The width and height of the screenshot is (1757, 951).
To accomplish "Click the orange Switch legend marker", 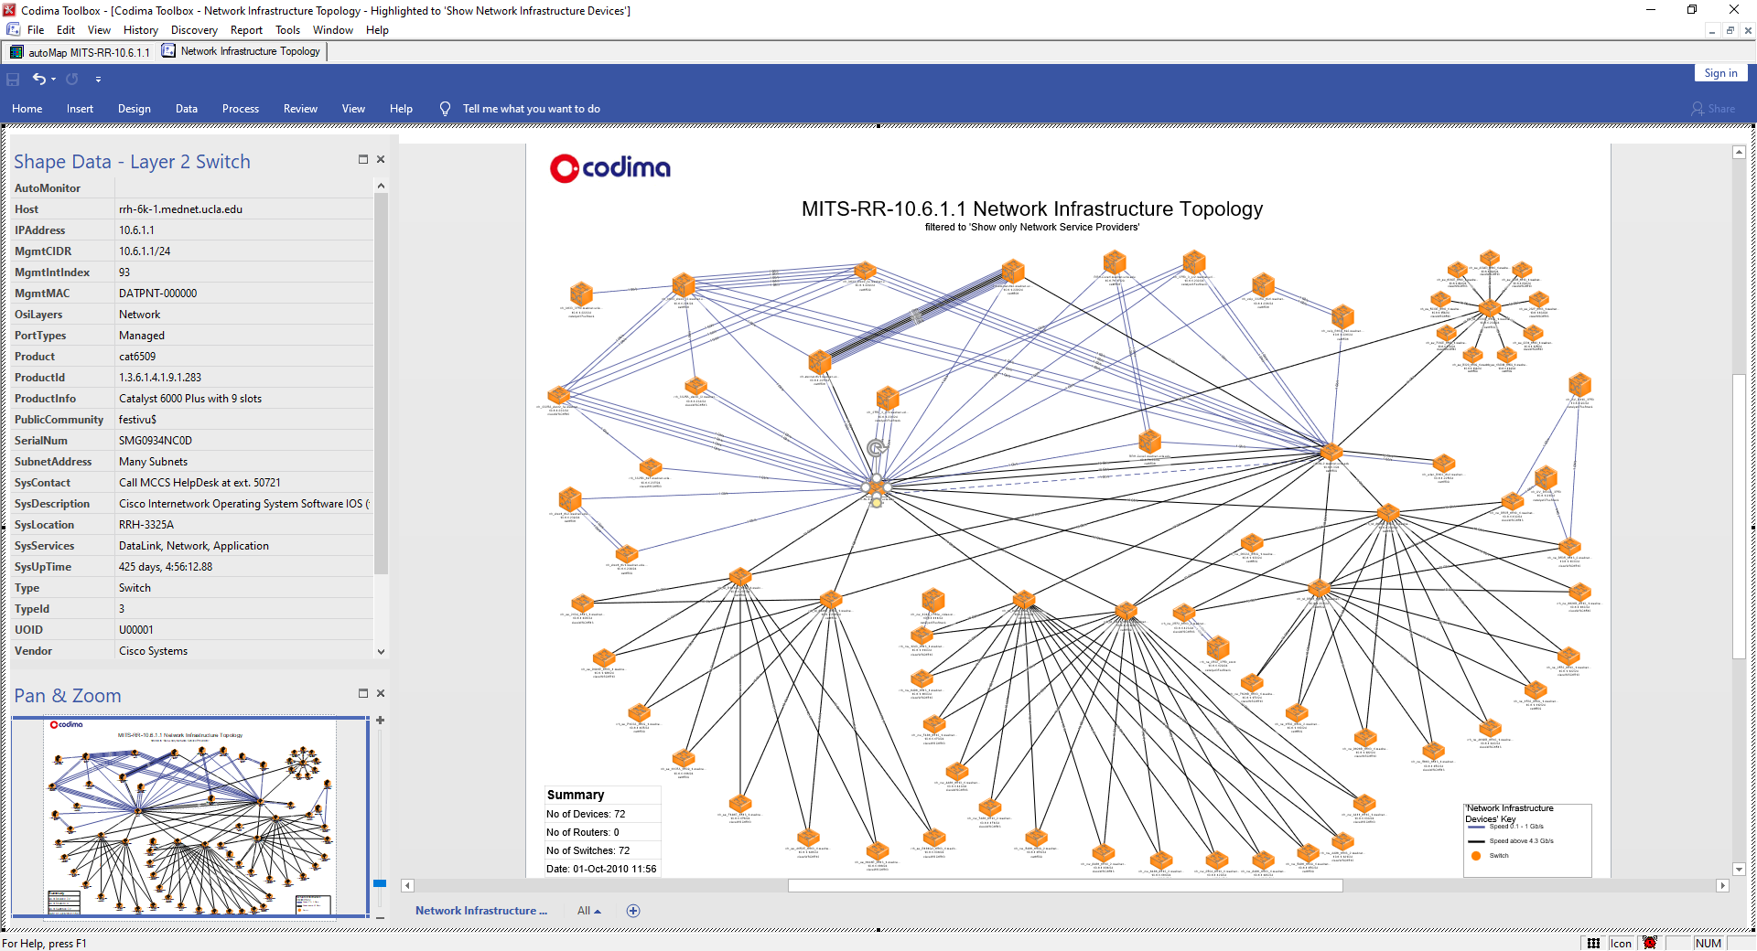I will click(x=1475, y=856).
